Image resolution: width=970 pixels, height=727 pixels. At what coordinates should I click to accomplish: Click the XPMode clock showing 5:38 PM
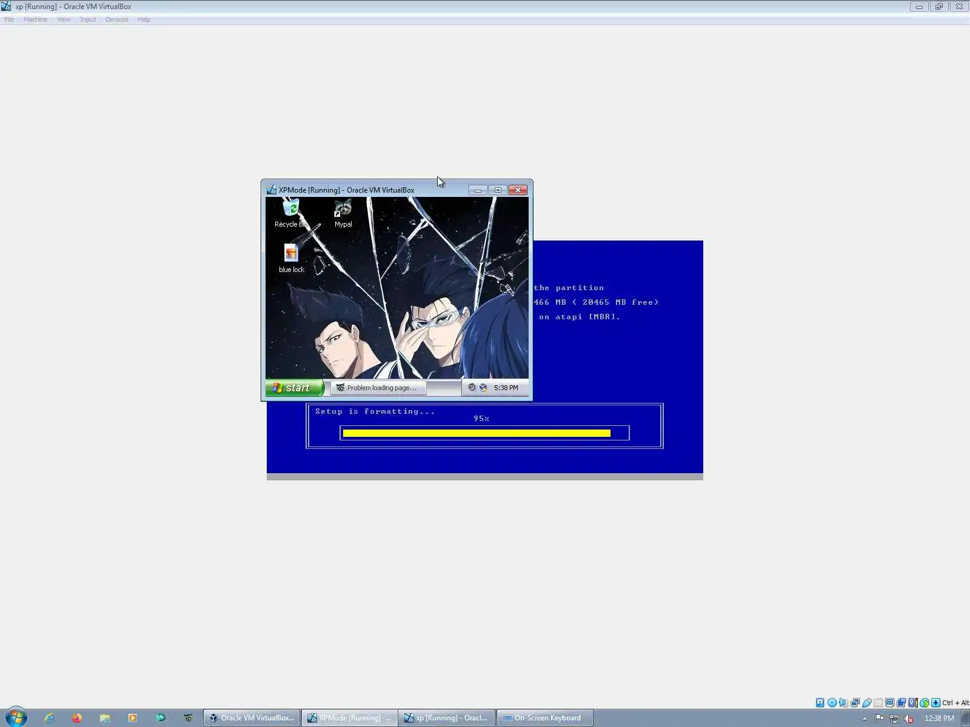(x=506, y=388)
